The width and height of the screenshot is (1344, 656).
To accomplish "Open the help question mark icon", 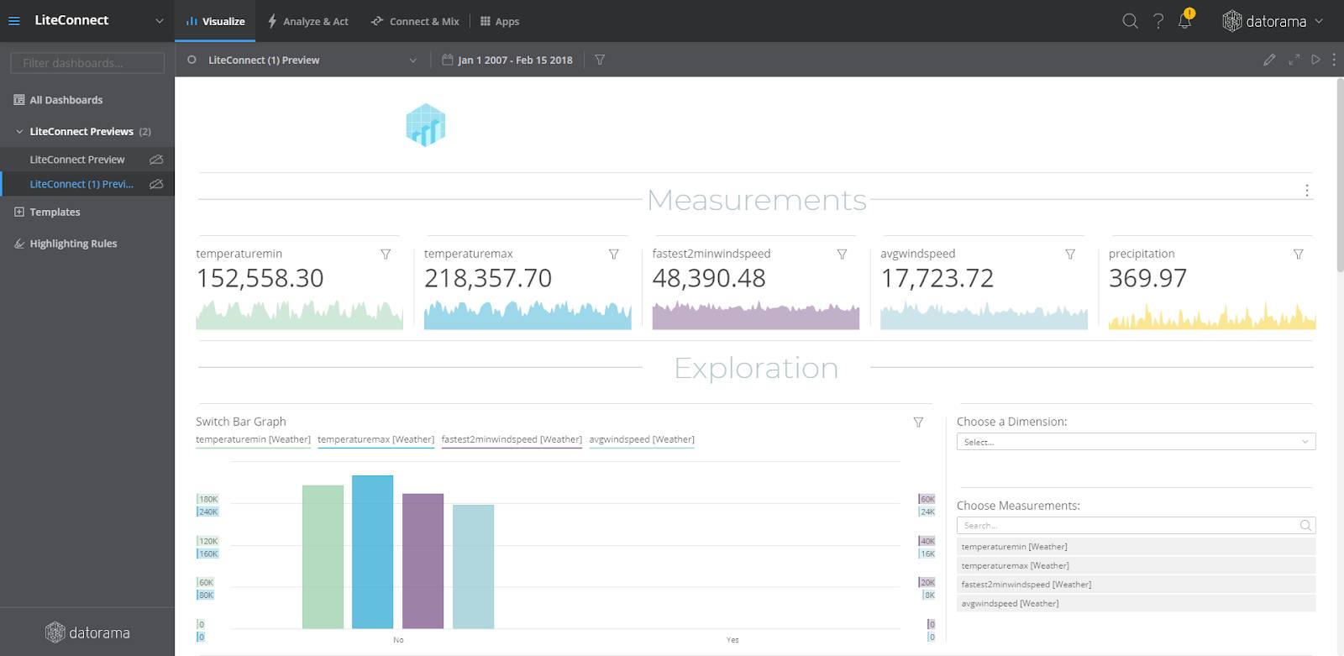I will (x=1158, y=21).
